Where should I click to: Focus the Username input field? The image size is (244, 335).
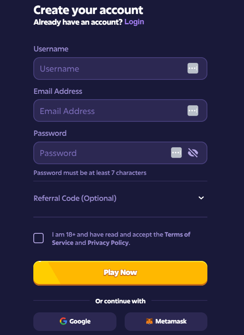pos(120,69)
